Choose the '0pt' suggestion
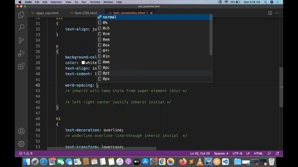The width and height of the screenshot is (298, 167). click(x=153, y=73)
